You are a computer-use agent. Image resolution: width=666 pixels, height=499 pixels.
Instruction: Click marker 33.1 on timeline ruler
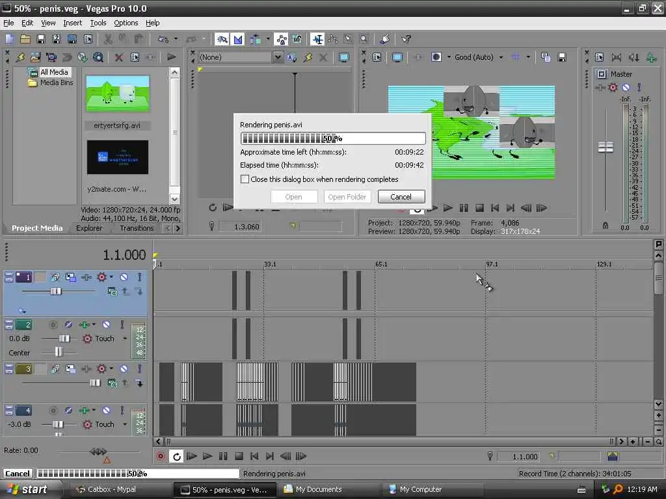tap(269, 264)
